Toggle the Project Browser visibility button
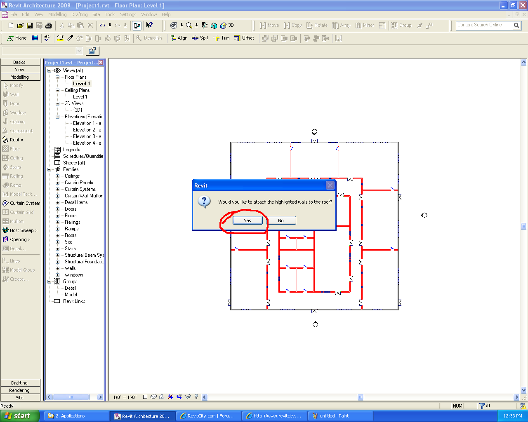 pyautogui.click(x=137, y=26)
